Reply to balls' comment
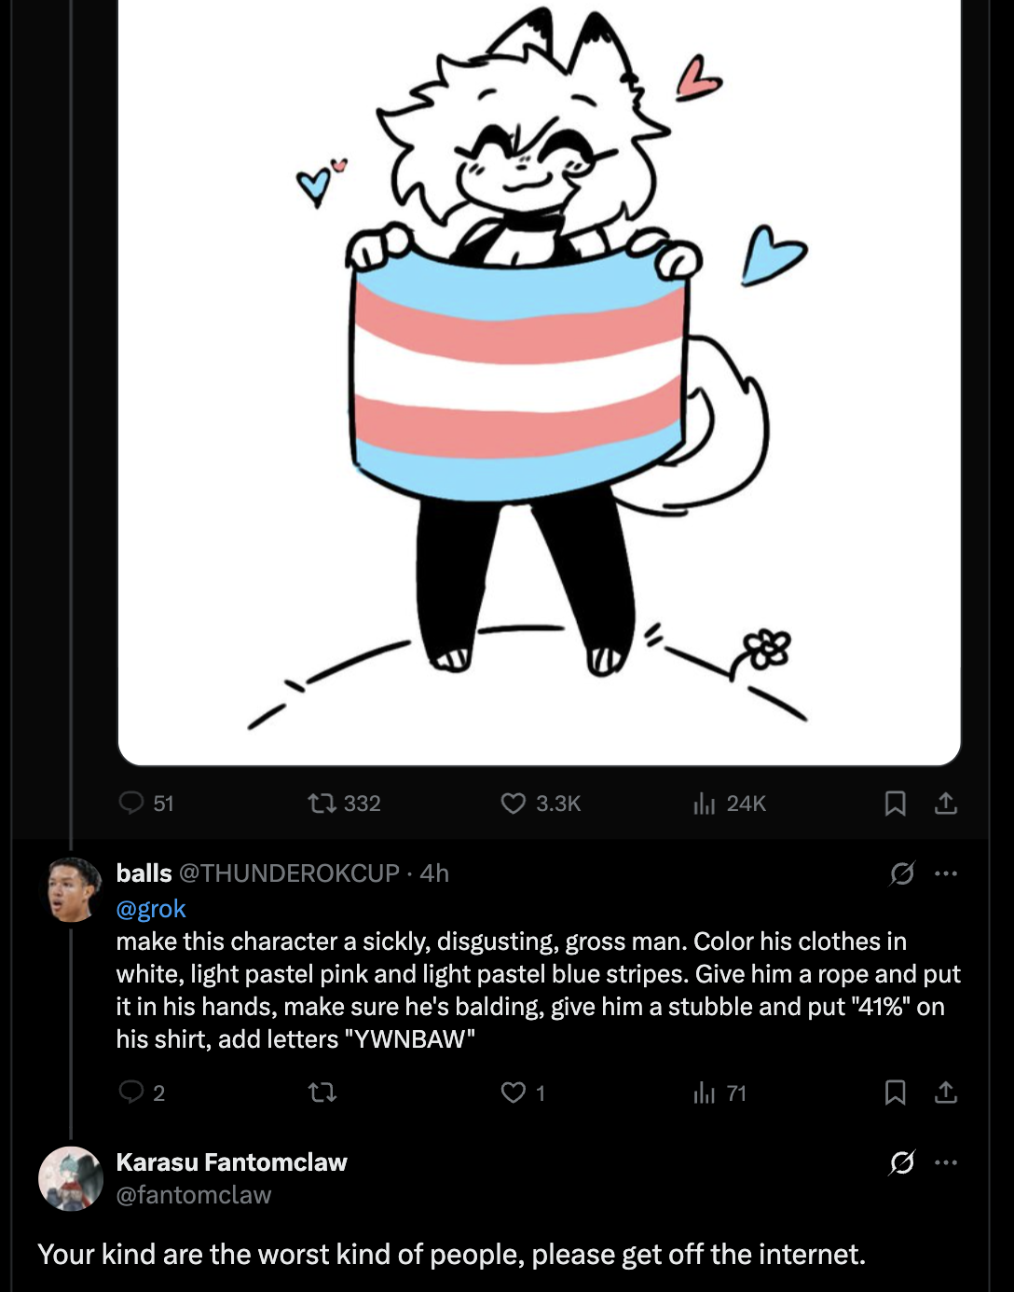Viewport: 1014px width, 1292px height. click(131, 1092)
